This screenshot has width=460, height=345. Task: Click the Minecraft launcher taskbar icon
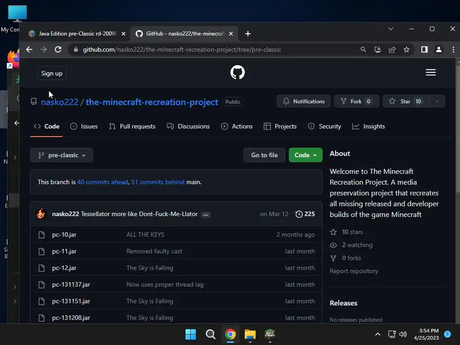(270, 334)
